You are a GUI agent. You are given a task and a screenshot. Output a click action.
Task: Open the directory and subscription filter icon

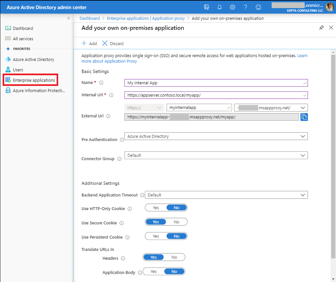tap(206, 7)
